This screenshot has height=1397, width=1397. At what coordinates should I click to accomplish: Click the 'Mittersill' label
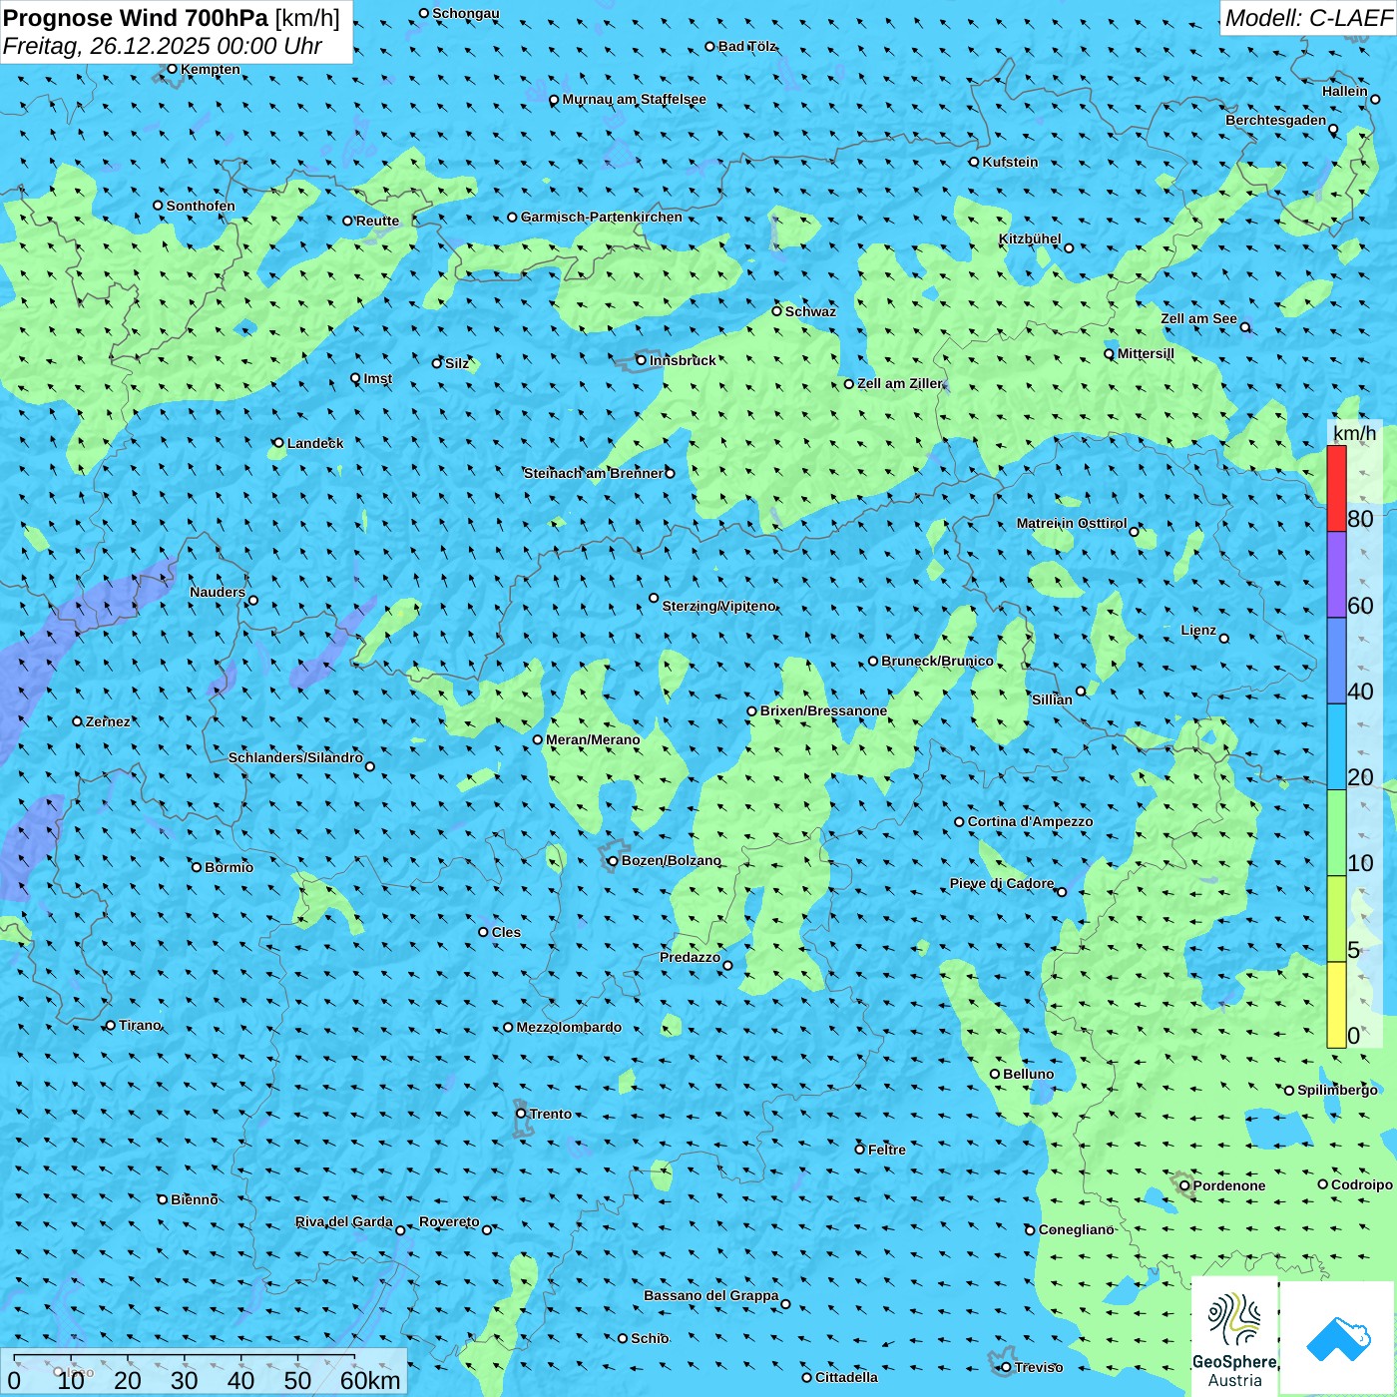click(1146, 353)
